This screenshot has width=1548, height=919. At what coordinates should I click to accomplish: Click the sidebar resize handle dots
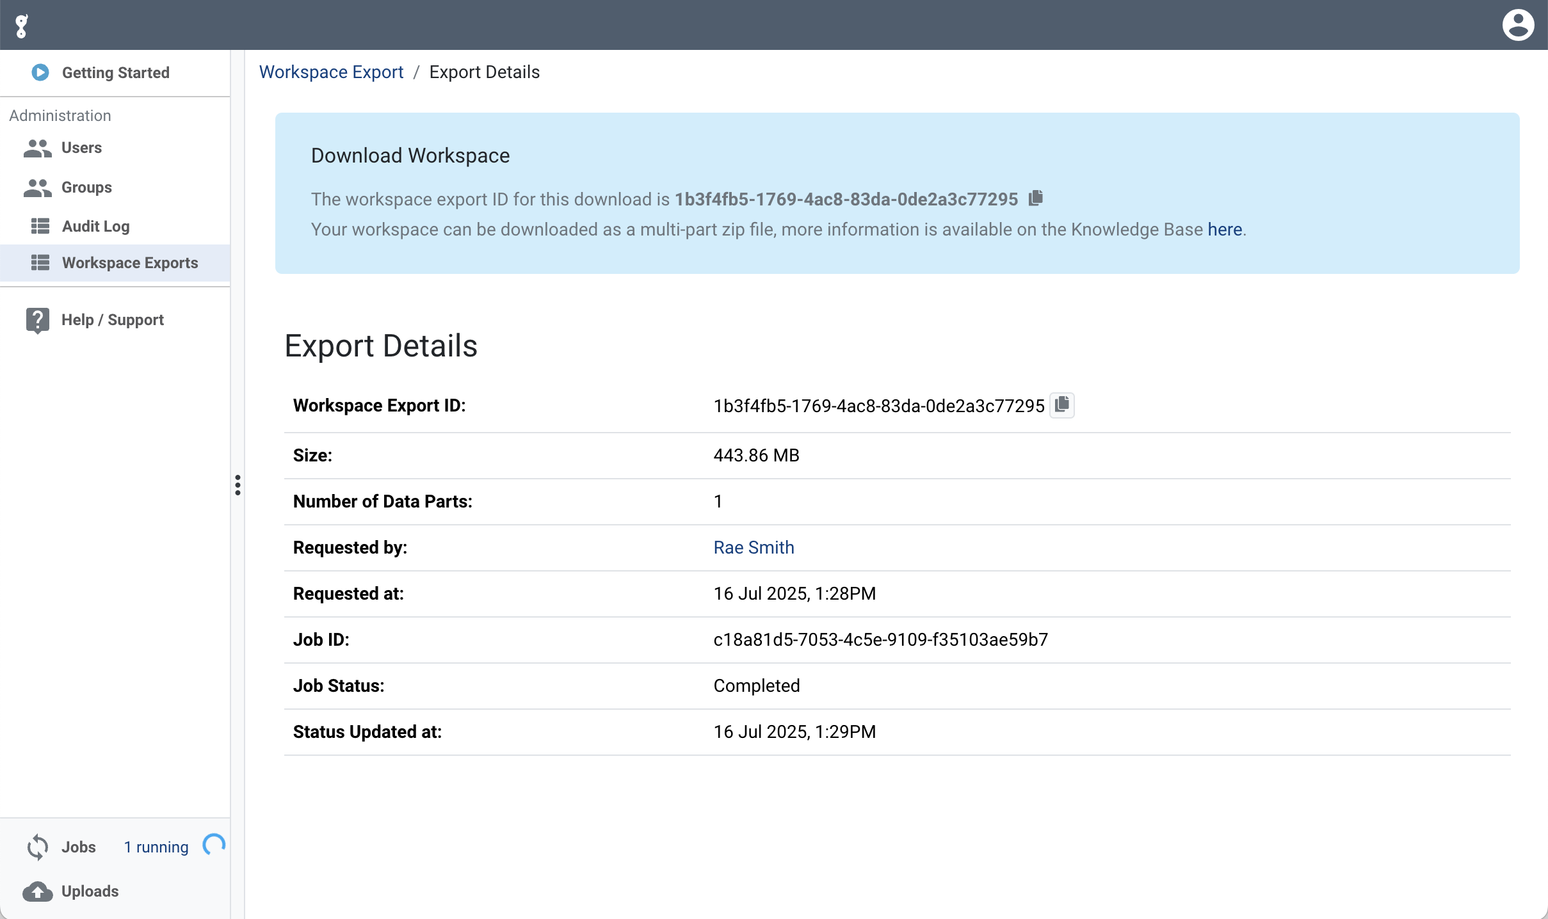coord(238,485)
